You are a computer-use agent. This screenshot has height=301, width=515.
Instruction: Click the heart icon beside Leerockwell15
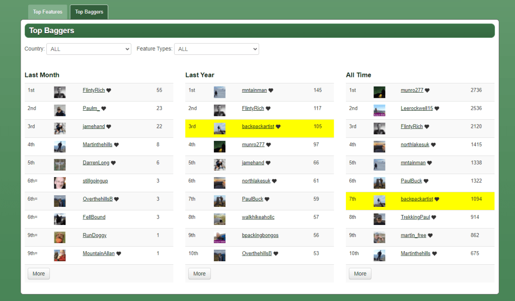(x=437, y=109)
